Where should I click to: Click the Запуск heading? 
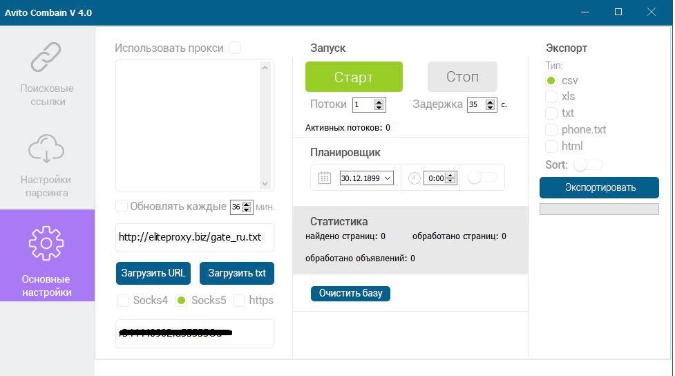point(327,48)
